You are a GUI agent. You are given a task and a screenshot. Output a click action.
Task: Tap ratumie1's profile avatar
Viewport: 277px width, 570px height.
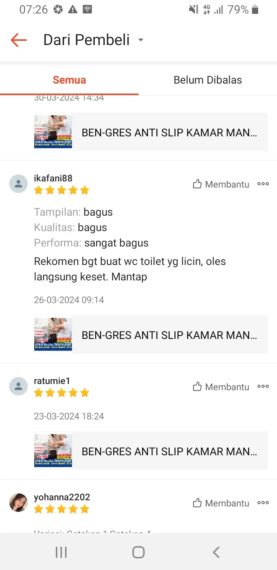(18, 386)
